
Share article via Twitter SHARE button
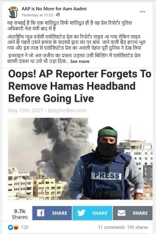92,213
